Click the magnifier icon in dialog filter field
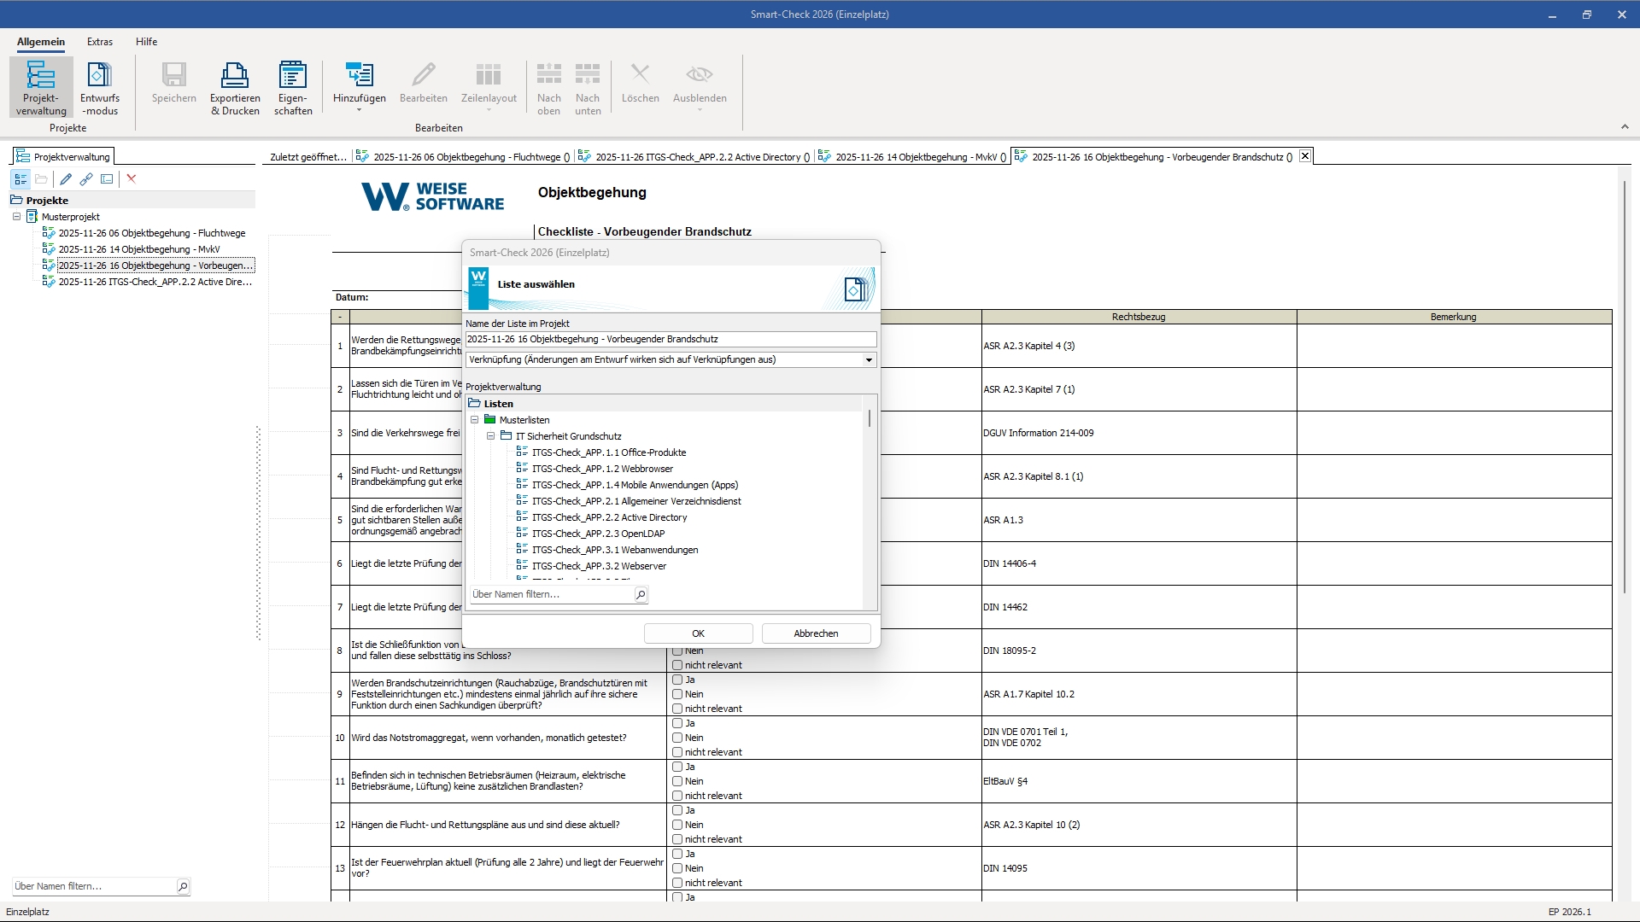 tap(641, 594)
